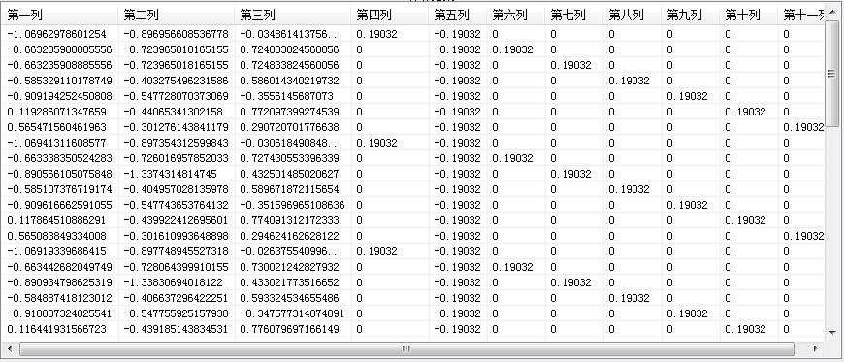Select cell -0.909616662591055

[x=60, y=205]
